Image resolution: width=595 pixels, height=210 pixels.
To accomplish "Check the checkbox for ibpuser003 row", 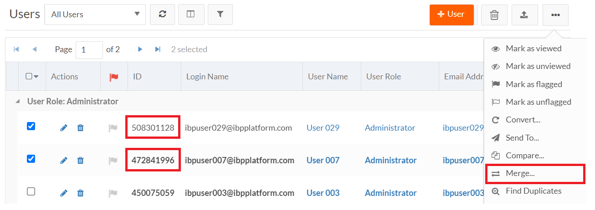I will click(31, 191).
